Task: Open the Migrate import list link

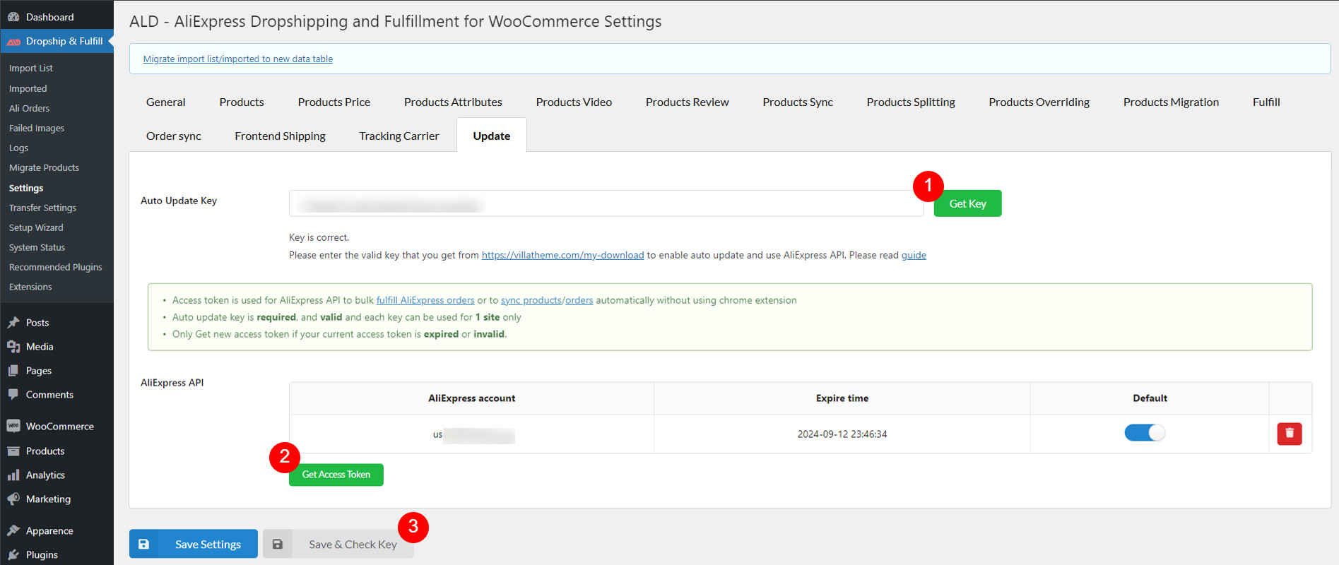Action: click(x=237, y=59)
